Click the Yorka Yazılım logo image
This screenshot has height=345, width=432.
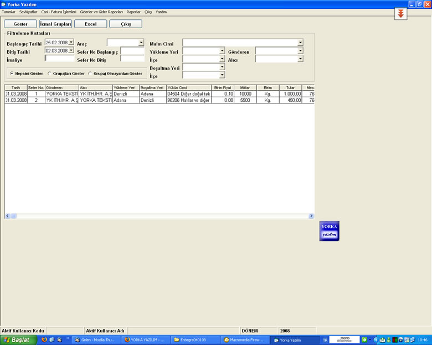(x=329, y=231)
